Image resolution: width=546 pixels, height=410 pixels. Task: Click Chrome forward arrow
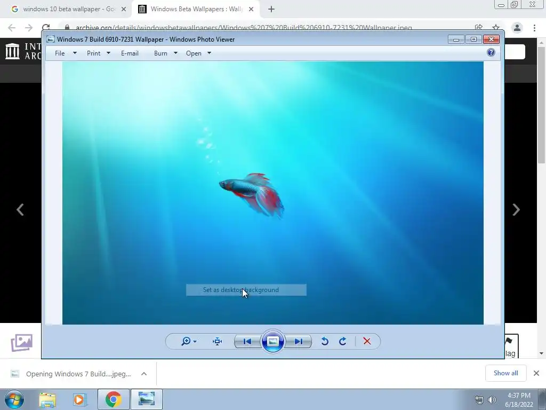[29, 28]
